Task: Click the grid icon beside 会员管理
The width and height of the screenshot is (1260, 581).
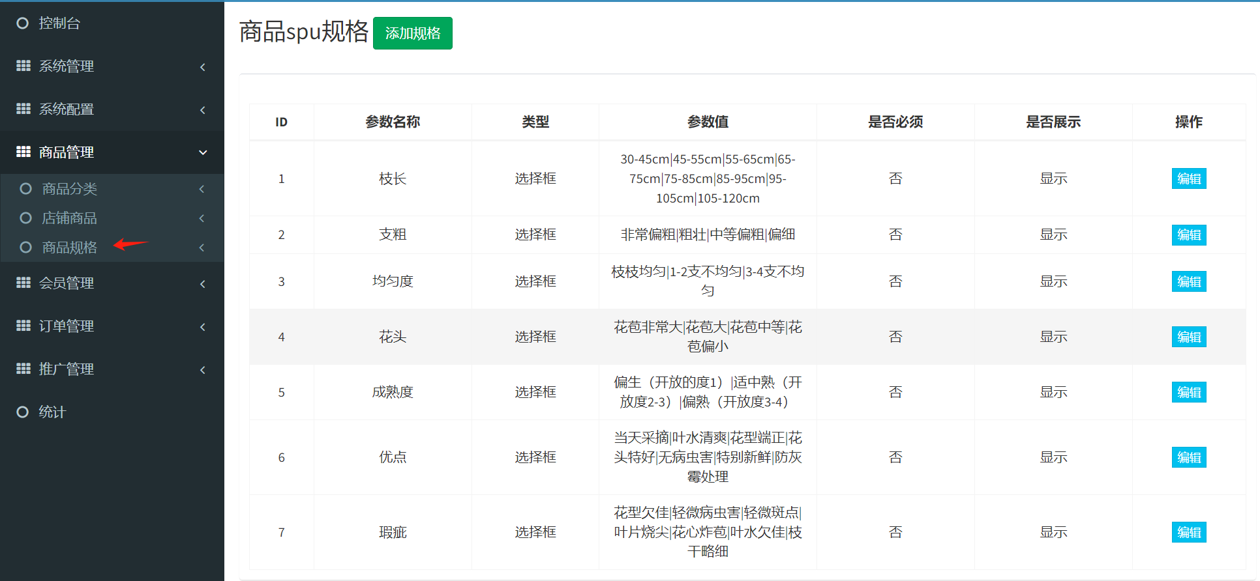Action: 23,283
